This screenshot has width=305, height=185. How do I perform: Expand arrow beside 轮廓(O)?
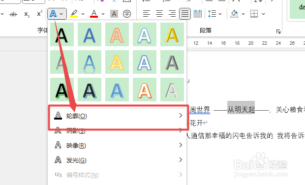coord(181,116)
